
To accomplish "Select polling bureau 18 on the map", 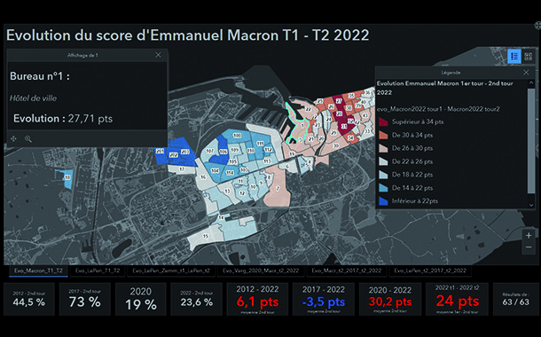I will [67, 177].
